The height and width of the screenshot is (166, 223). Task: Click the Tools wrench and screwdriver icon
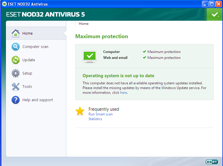(x=16, y=87)
